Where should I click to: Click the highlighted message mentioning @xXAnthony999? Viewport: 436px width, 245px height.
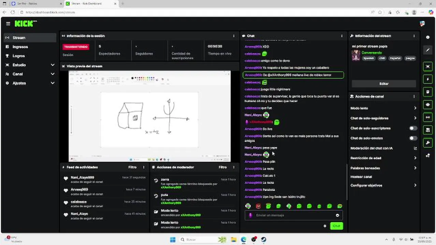(x=293, y=75)
